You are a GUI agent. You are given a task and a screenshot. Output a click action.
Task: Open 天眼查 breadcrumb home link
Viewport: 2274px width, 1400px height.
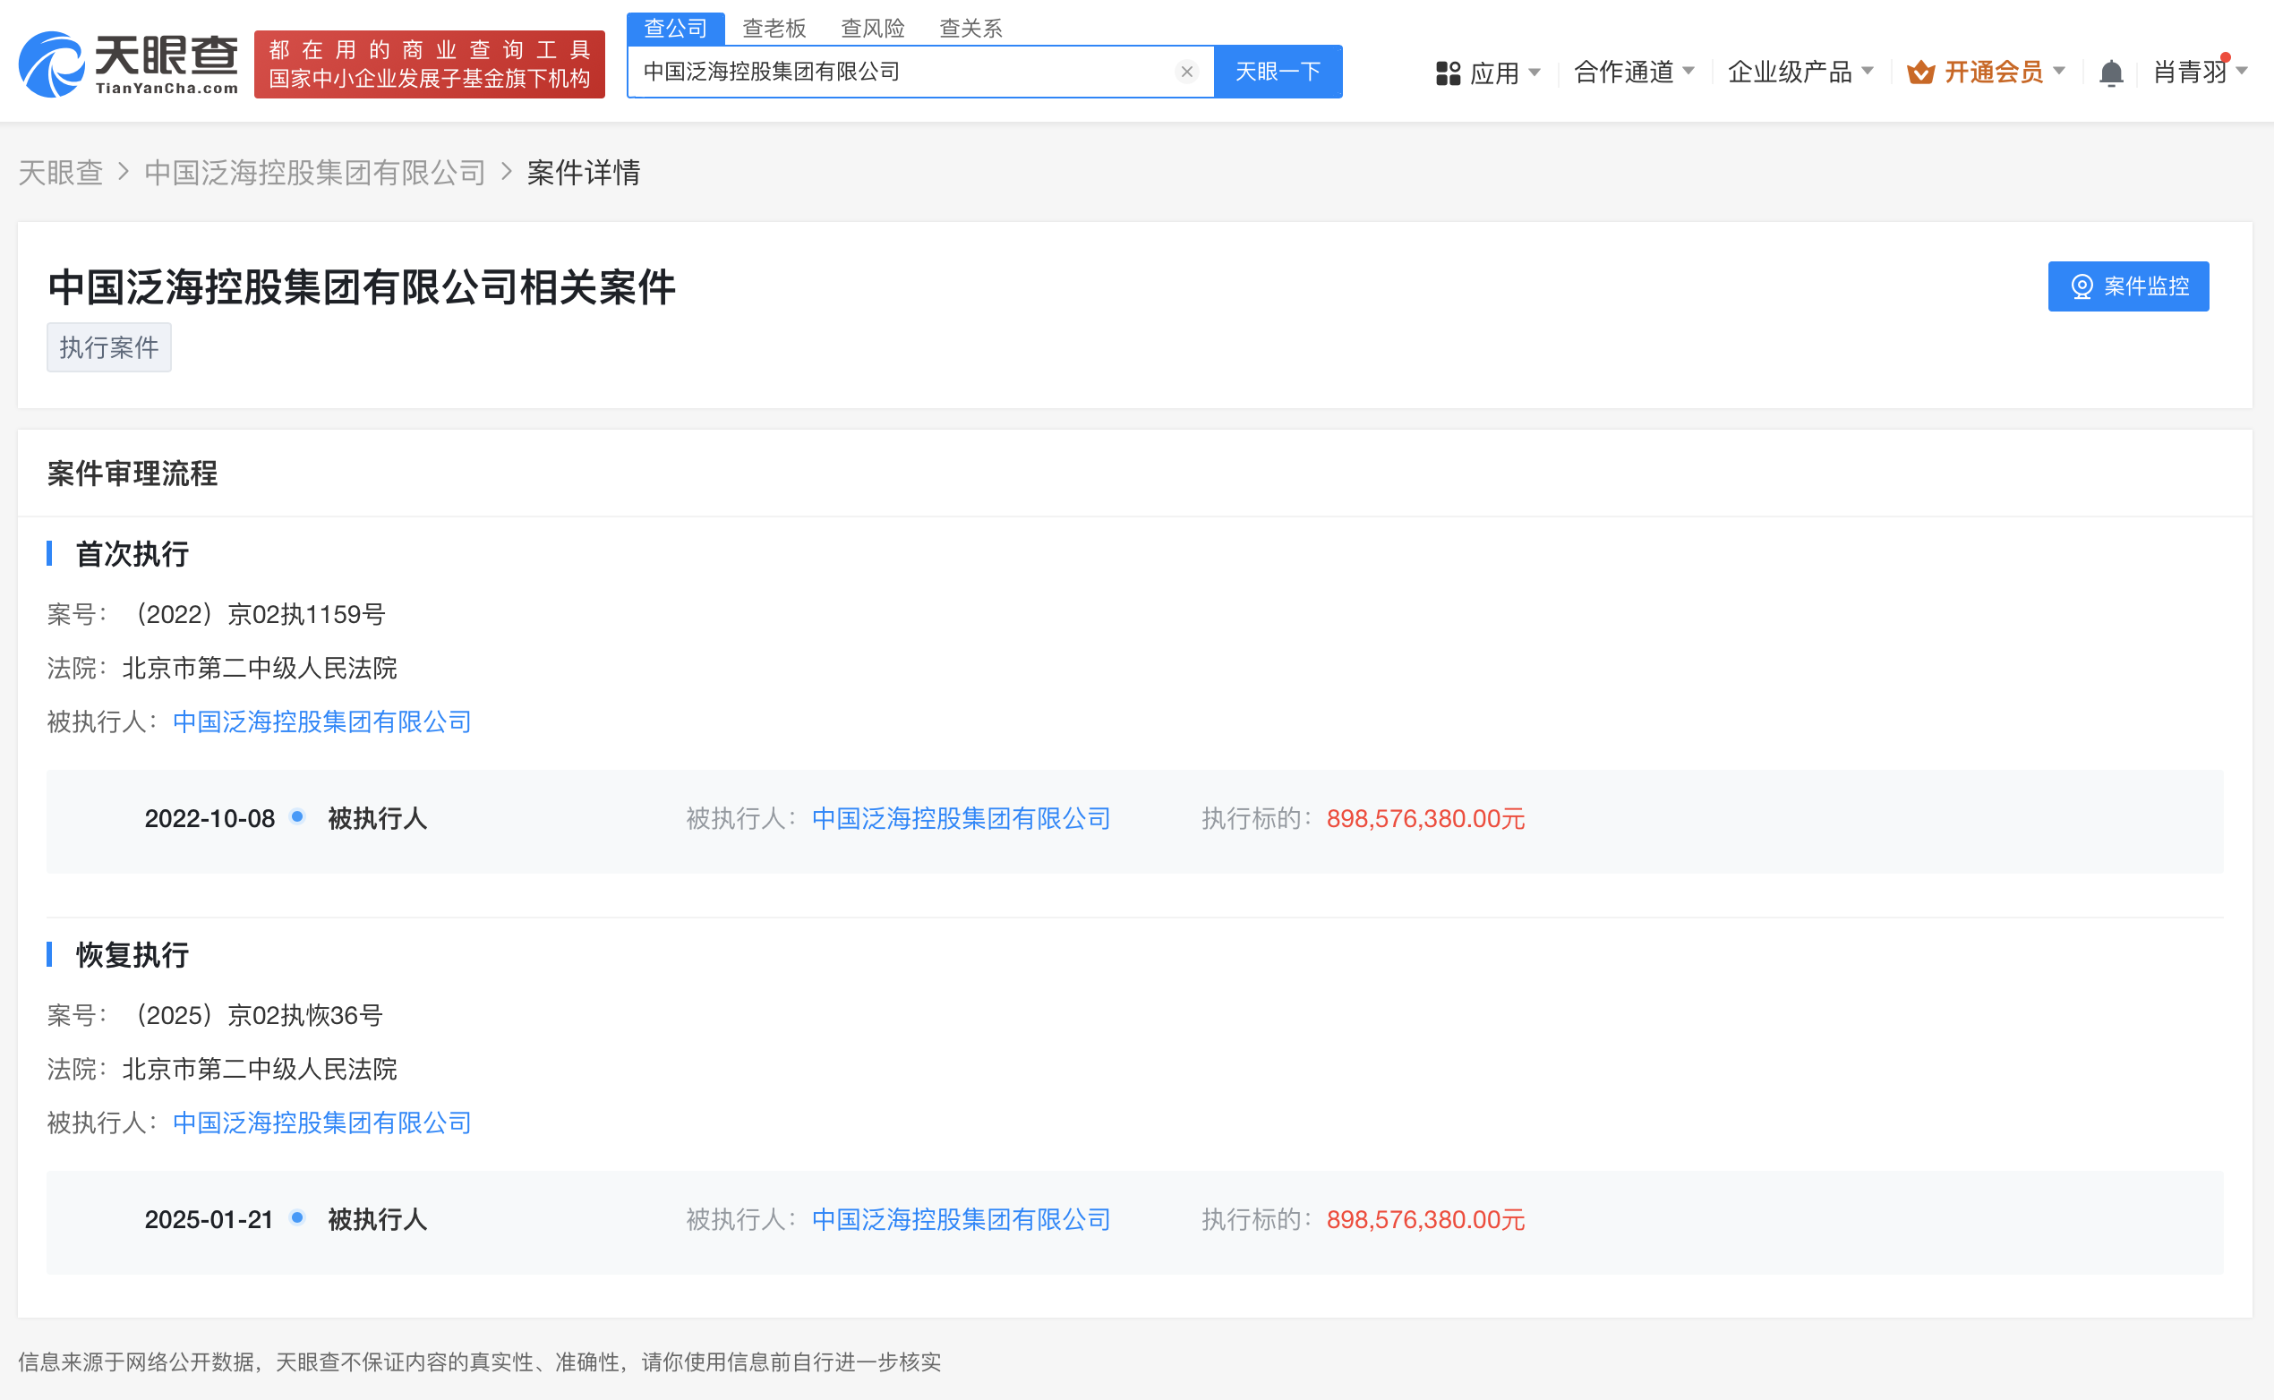tap(60, 172)
